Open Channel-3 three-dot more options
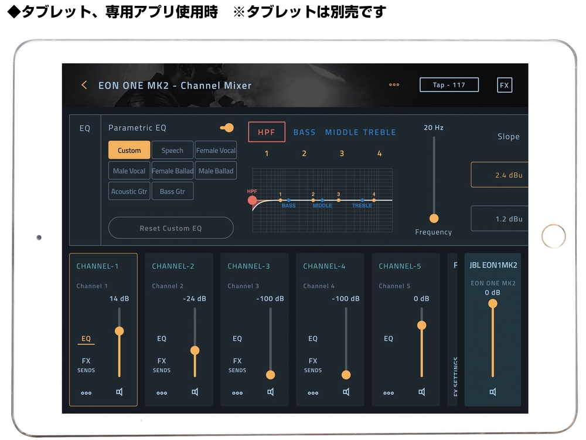Image resolution: width=586 pixels, height=440 pixels. point(237,393)
